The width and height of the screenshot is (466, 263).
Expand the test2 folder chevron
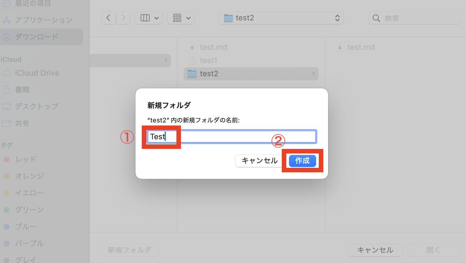(313, 74)
